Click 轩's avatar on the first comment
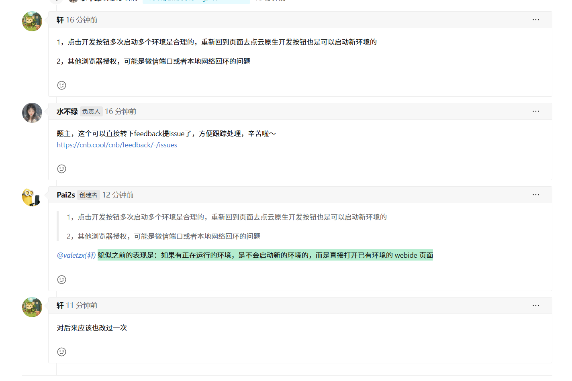The width and height of the screenshot is (572, 381). [x=32, y=21]
